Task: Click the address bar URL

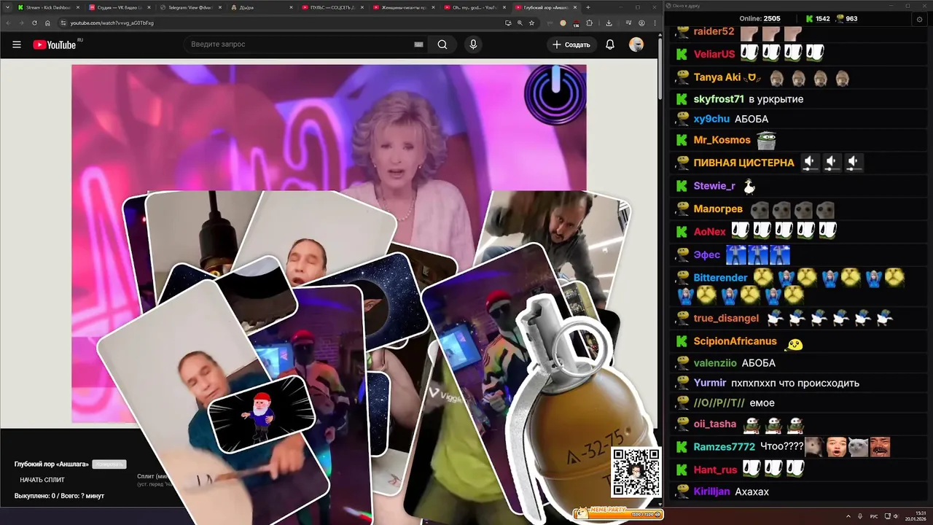Action: pos(112,23)
